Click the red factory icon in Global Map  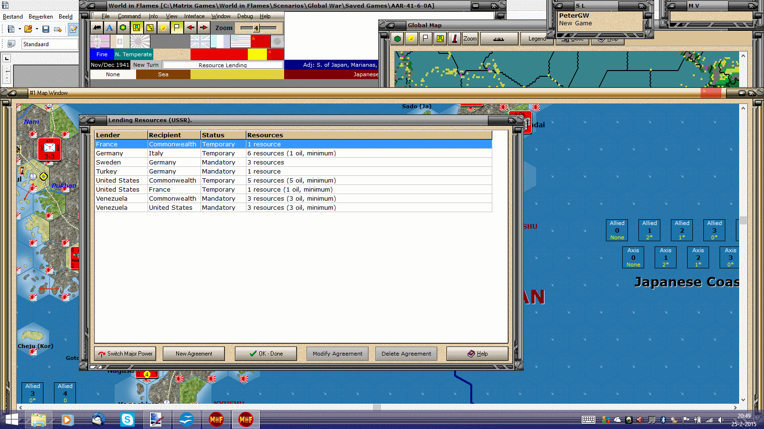455,39
